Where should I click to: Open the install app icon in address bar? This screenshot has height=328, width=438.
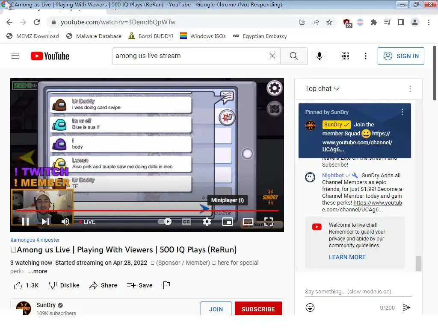pos(302,22)
